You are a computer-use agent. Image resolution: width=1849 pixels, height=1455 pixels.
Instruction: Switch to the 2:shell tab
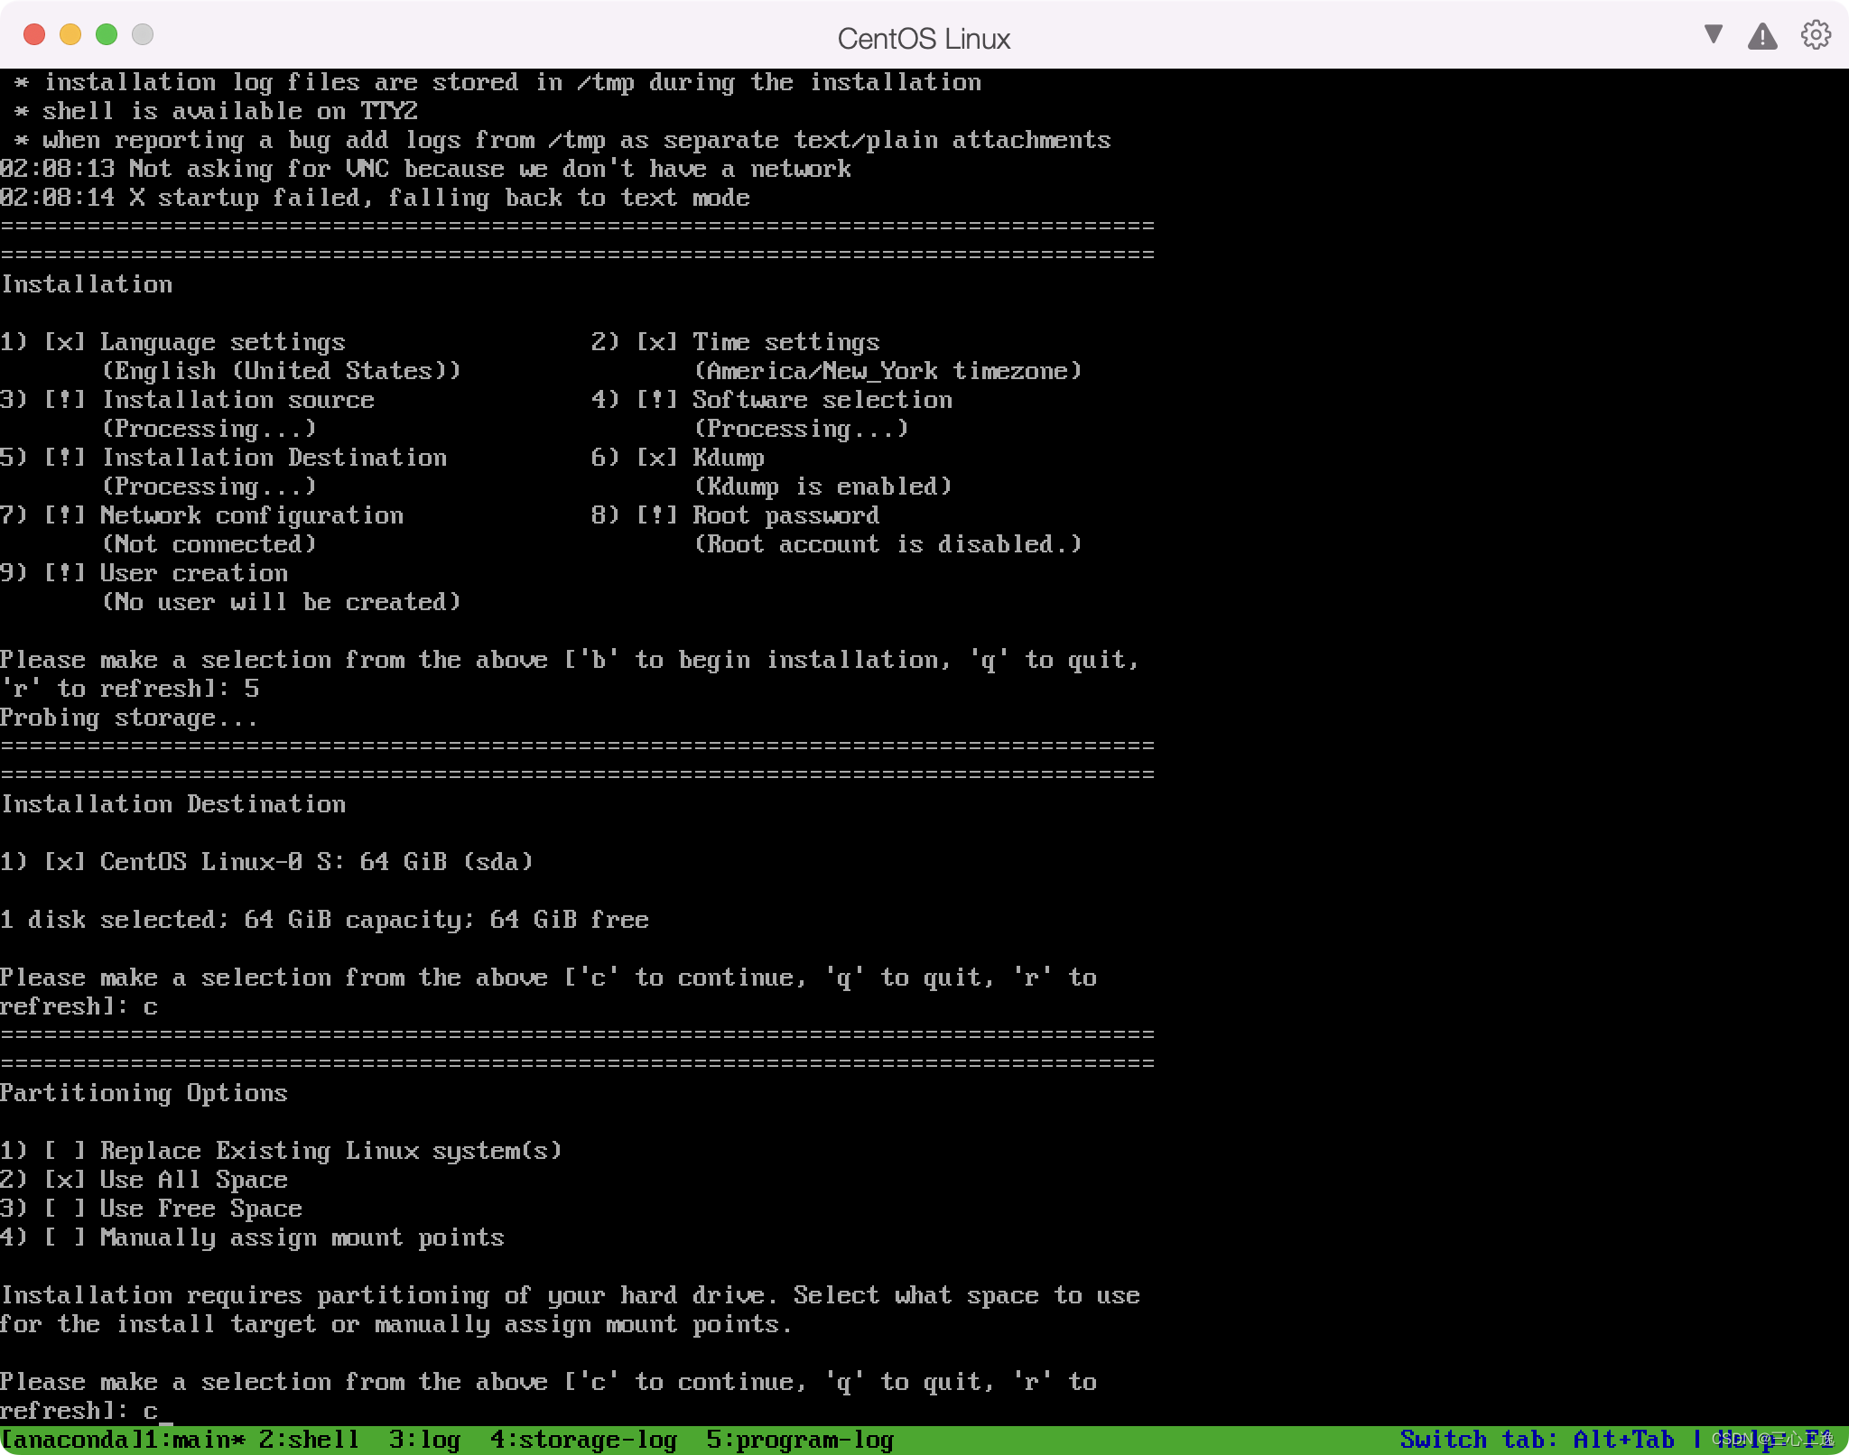click(309, 1440)
